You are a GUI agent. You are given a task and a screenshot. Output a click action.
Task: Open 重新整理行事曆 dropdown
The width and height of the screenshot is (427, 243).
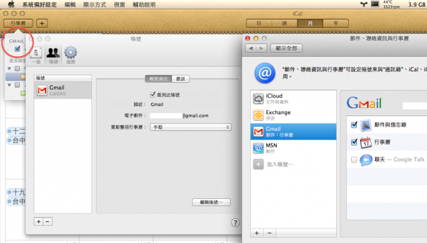point(191,128)
